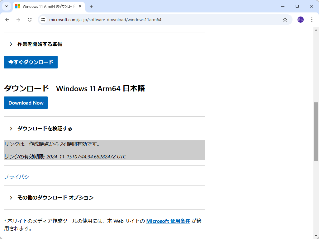Click the forward navigation arrow
The height and width of the screenshot is (239, 319).
[18, 19]
